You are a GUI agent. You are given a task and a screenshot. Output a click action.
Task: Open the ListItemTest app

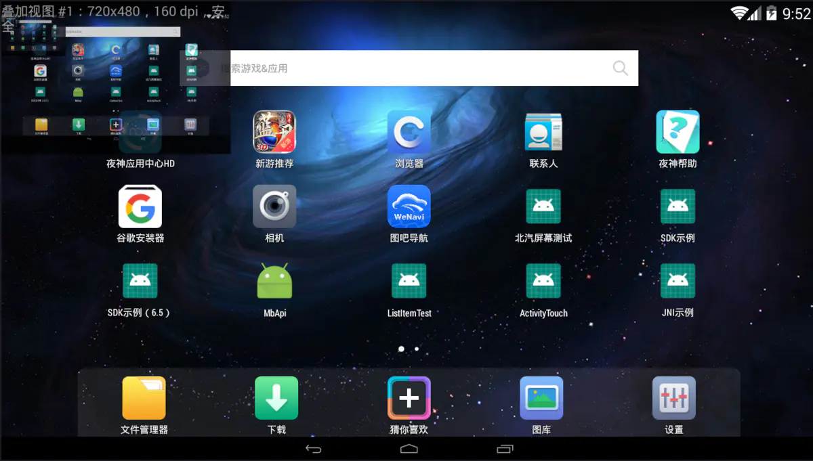click(409, 281)
